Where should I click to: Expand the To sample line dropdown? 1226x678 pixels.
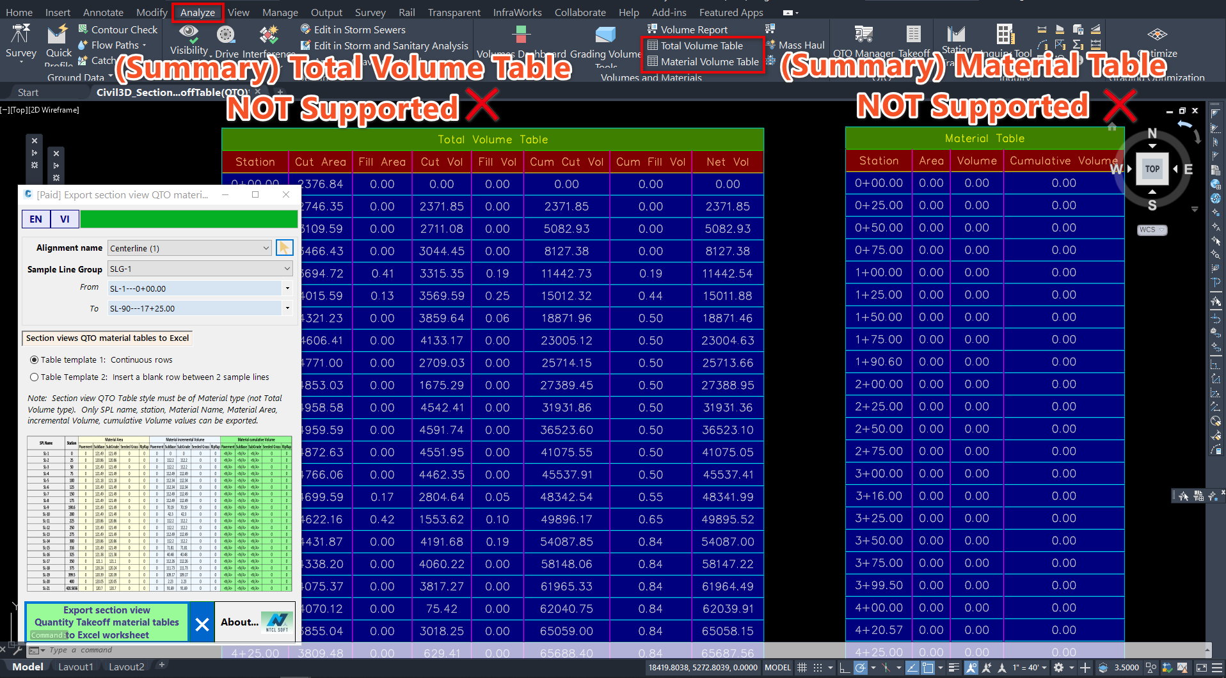(x=287, y=308)
